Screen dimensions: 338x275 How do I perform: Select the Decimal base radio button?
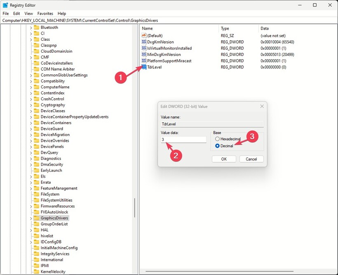[217, 146]
